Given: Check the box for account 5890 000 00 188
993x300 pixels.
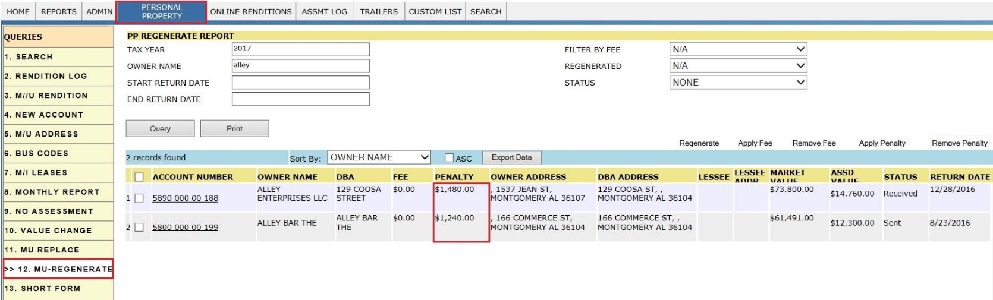Looking at the screenshot, I should 139,198.
